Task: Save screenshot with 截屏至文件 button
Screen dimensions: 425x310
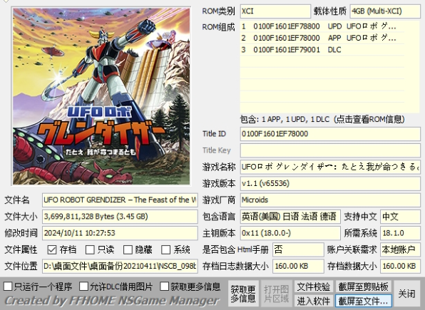Action: point(363,301)
